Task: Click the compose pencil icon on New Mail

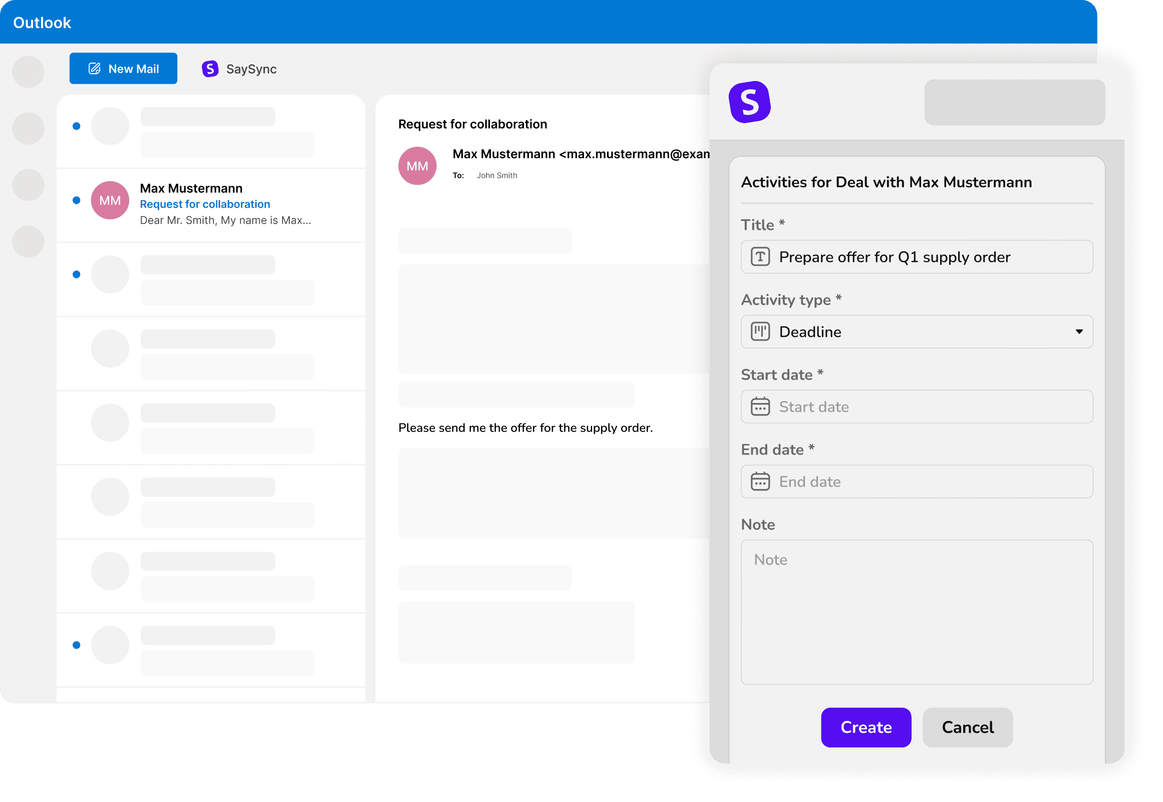Action: point(95,69)
